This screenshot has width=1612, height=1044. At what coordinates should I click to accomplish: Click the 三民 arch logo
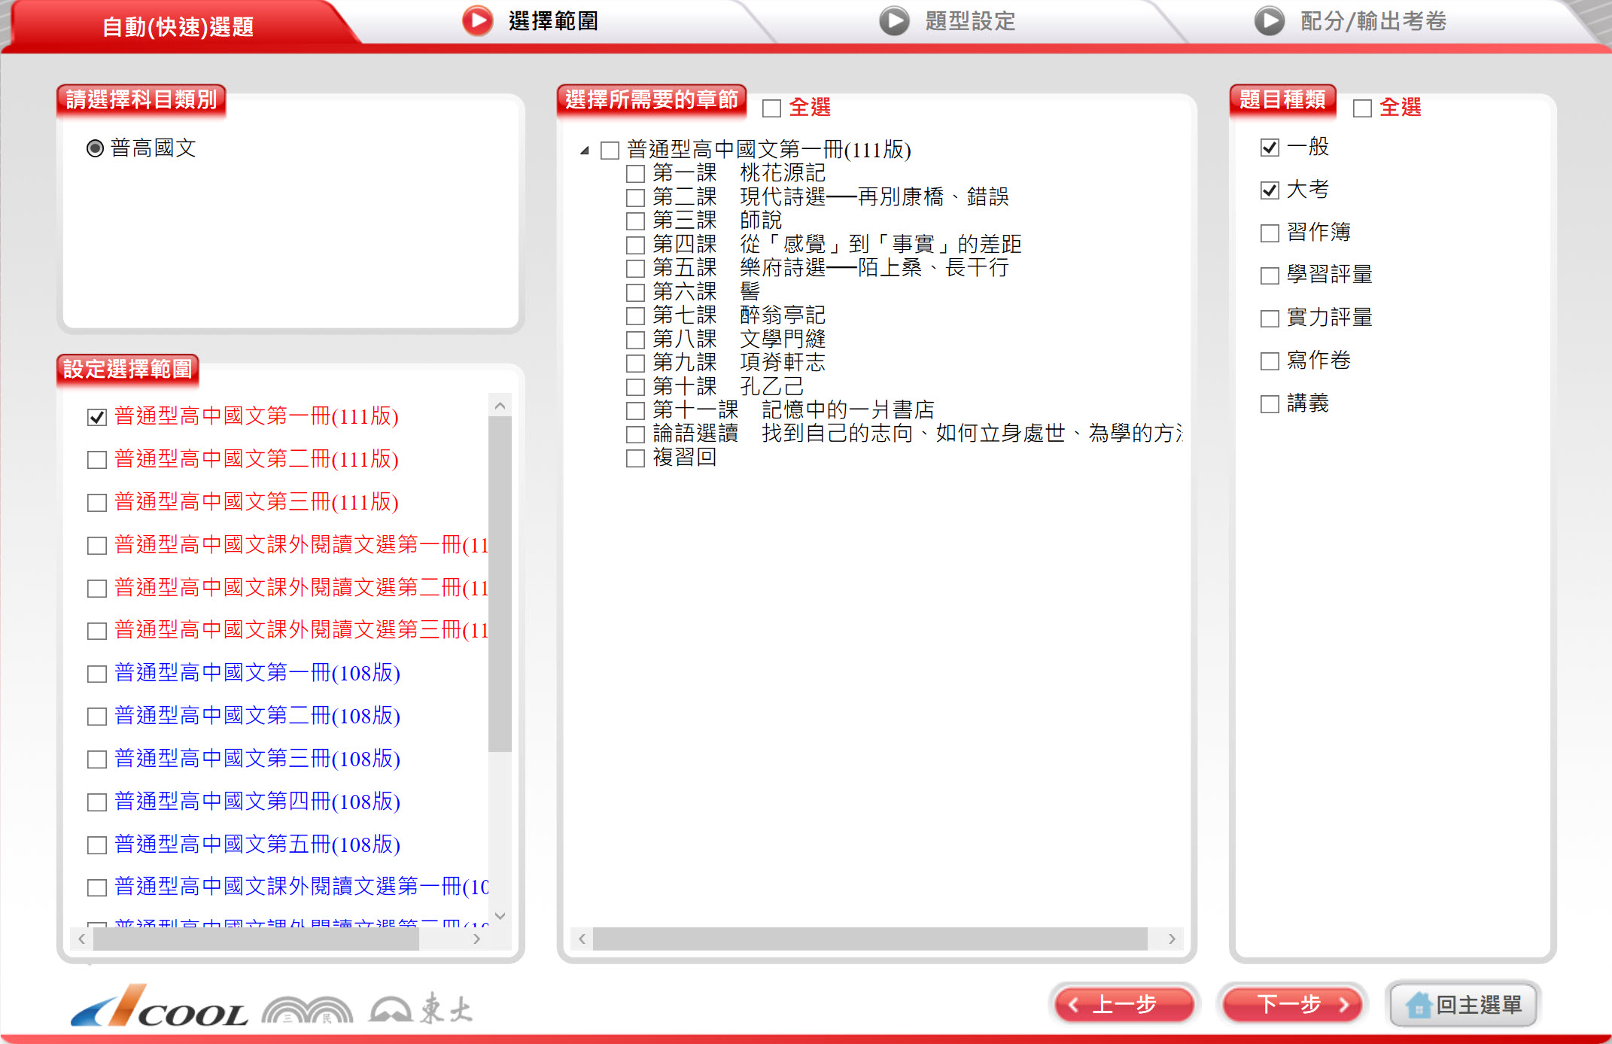pos(307,1010)
